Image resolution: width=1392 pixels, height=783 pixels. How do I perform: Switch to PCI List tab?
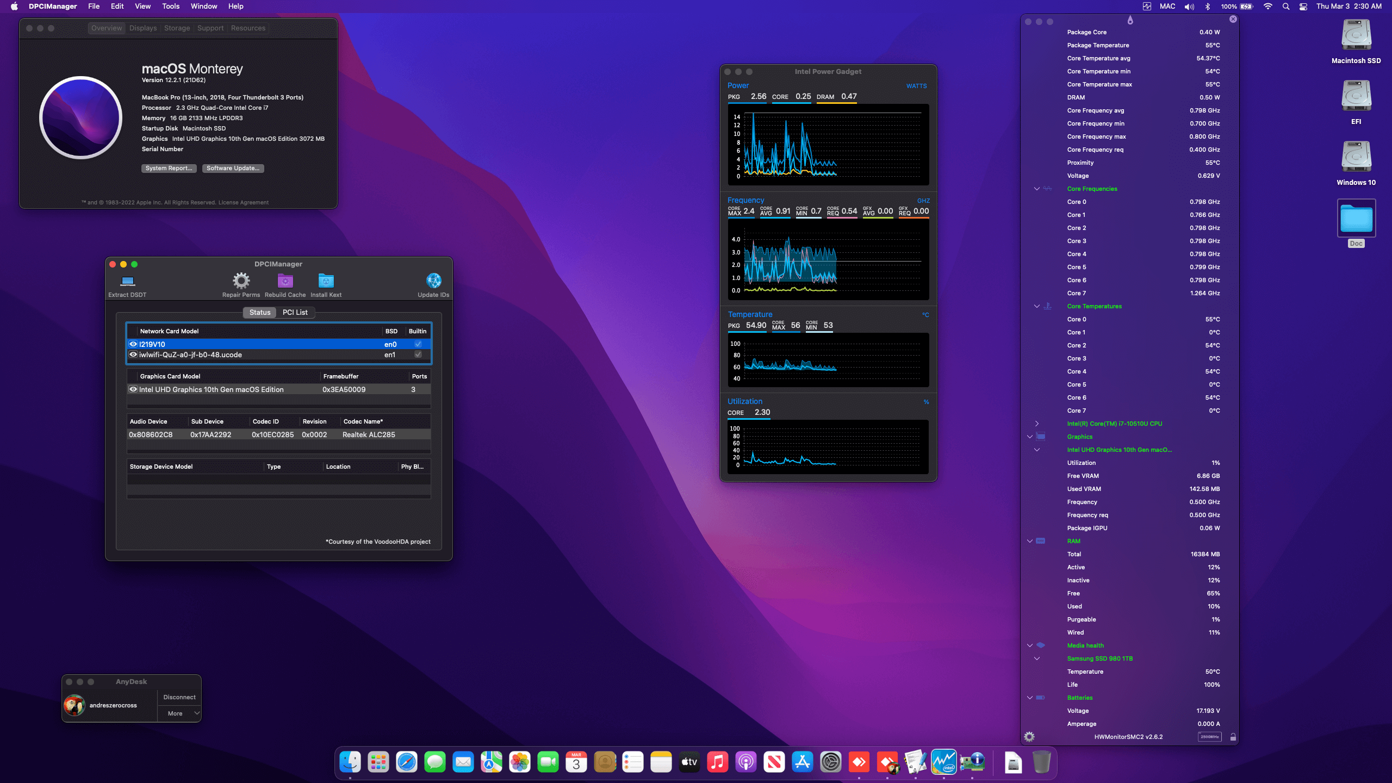coord(295,312)
